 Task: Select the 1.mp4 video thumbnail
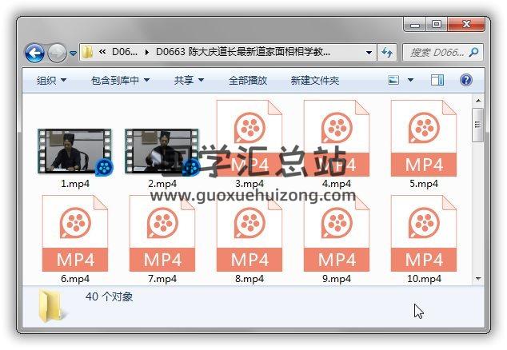click(x=75, y=151)
